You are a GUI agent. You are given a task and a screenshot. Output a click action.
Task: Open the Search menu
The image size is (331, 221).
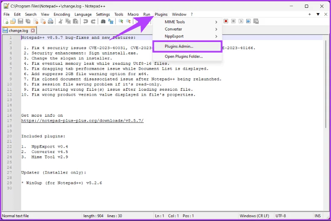tap(31, 14)
